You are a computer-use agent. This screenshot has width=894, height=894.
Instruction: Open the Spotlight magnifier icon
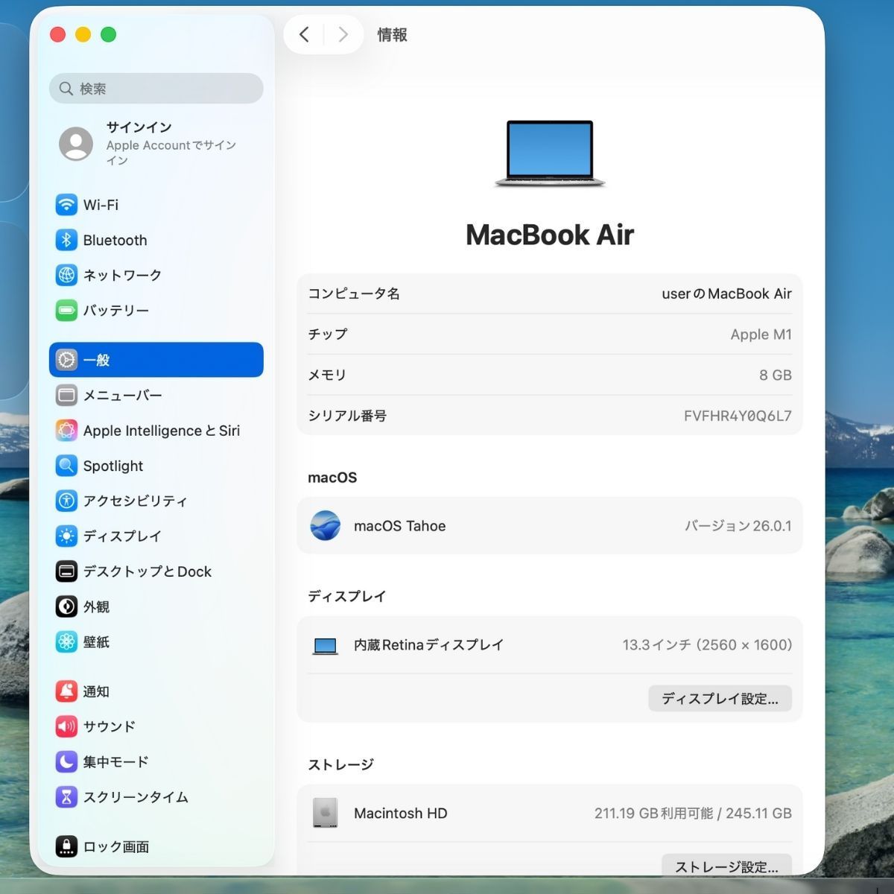[66, 466]
